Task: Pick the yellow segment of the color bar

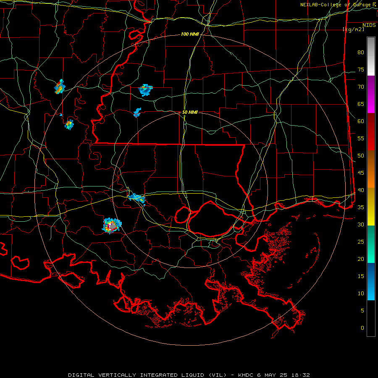Action: [x=371, y=207]
